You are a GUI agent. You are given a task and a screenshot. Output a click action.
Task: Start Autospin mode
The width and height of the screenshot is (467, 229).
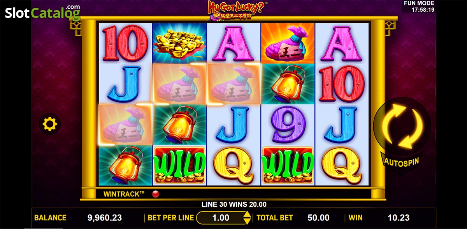tap(401, 161)
